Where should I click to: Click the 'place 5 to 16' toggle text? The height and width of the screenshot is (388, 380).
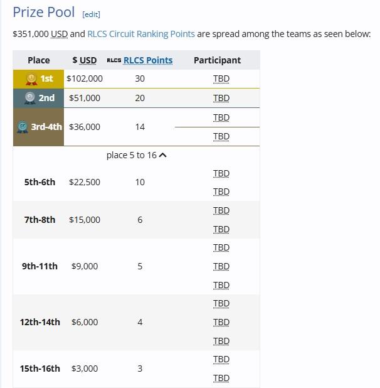pos(132,156)
